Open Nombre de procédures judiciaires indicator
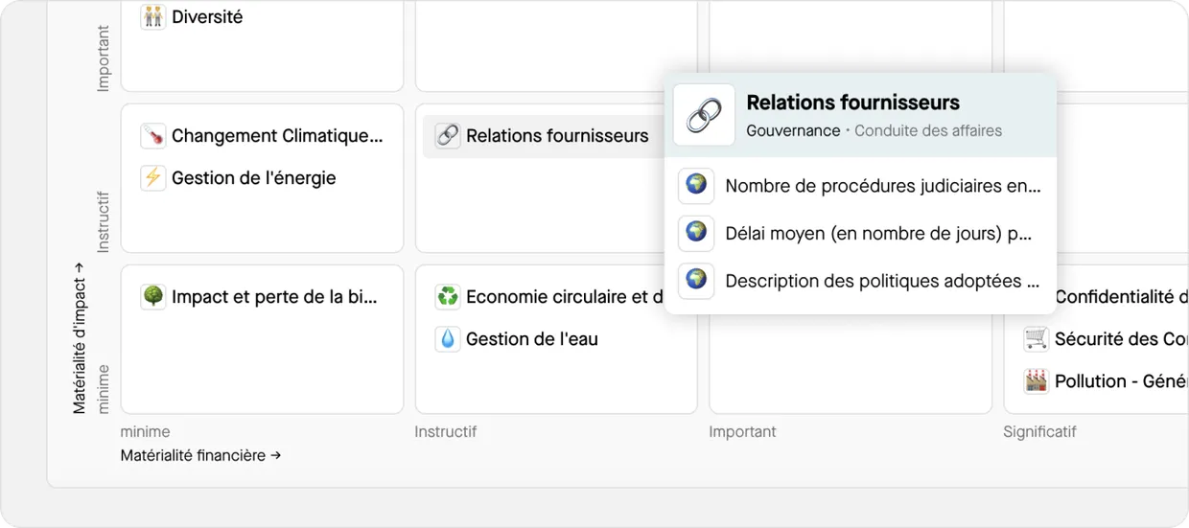 [x=882, y=186]
